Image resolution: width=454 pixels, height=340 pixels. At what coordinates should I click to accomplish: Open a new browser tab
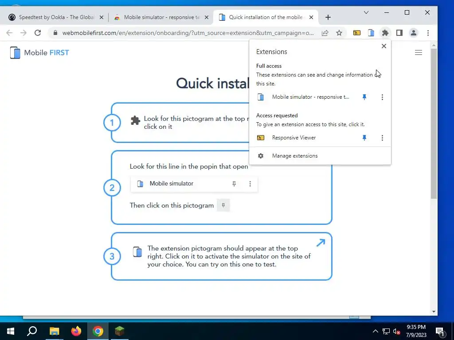point(328,17)
